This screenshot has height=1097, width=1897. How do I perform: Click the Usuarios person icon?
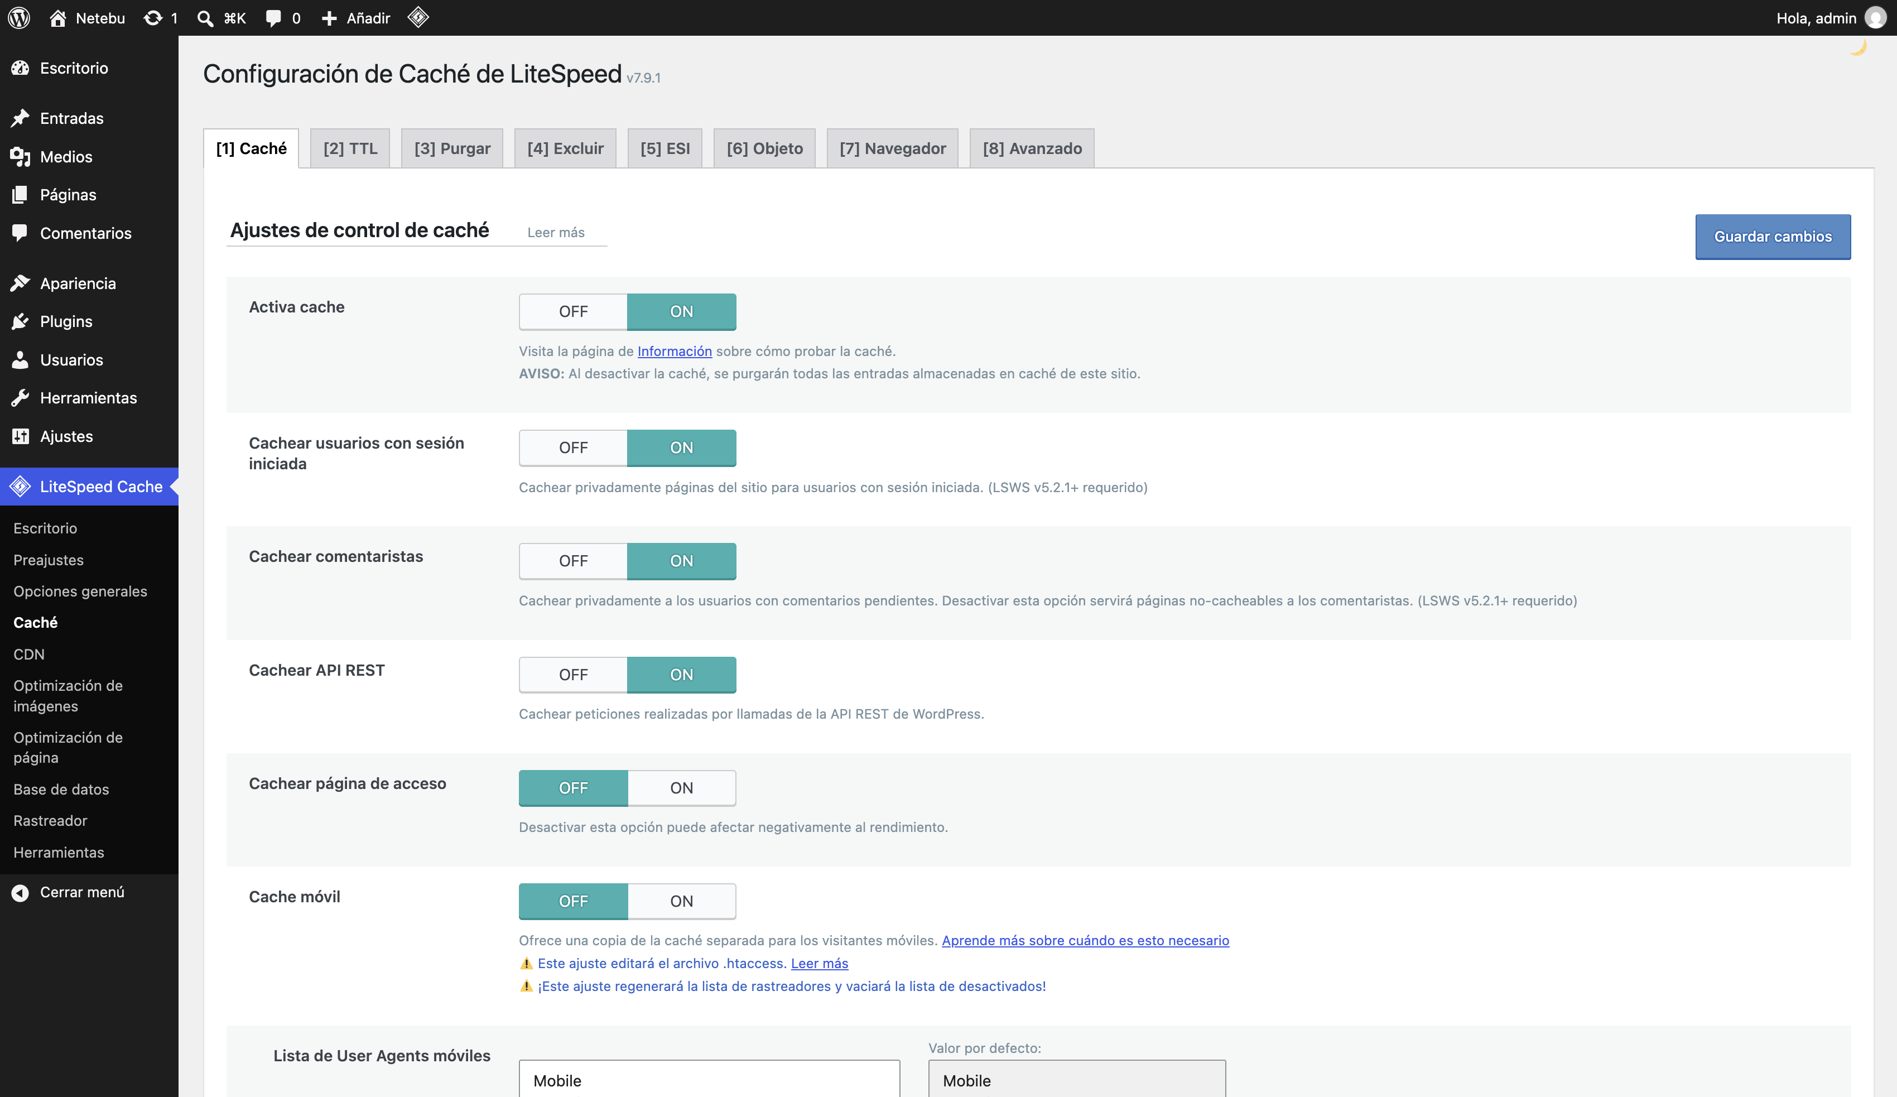[20, 359]
